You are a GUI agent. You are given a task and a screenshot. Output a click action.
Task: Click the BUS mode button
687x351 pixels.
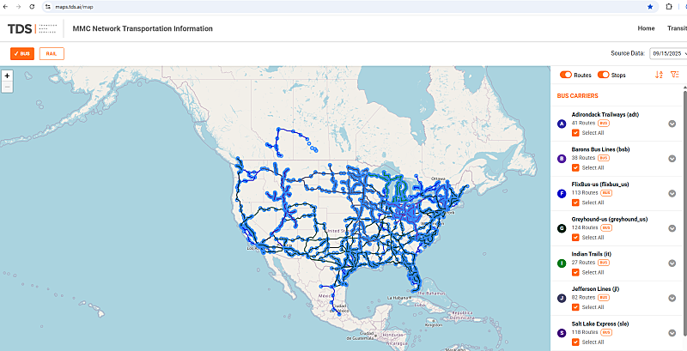(x=22, y=53)
